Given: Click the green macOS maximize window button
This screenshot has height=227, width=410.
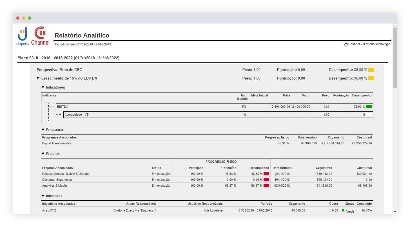Looking at the screenshot, I should coord(30,18).
